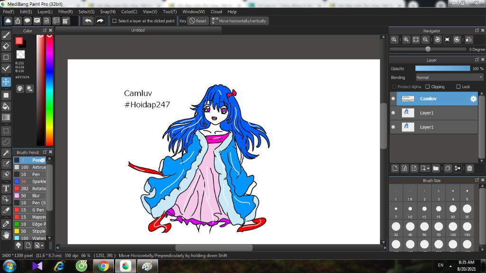Select the G Pen brush
Image resolution: width=486 pixels, height=273 pixels.
30,210
